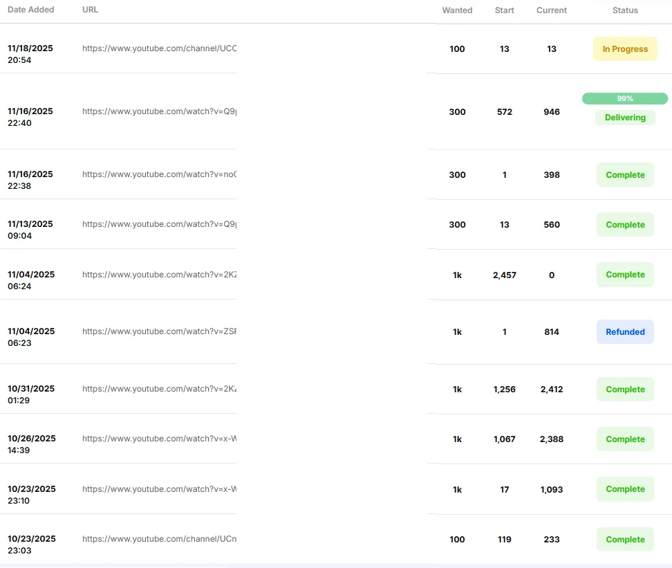Screen dimensions: 672x568
Task: Click the Status column header
Action: pos(625,10)
